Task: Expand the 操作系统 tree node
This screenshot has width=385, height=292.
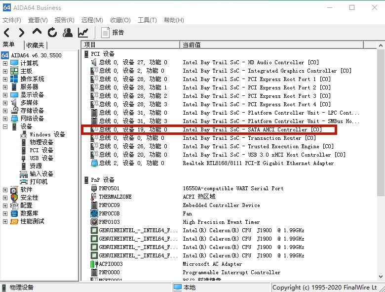Action: 5,79
